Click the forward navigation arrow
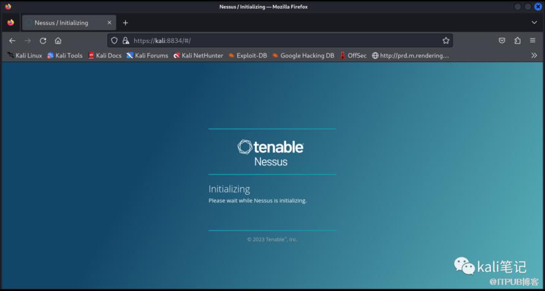The image size is (545, 291). pos(28,40)
